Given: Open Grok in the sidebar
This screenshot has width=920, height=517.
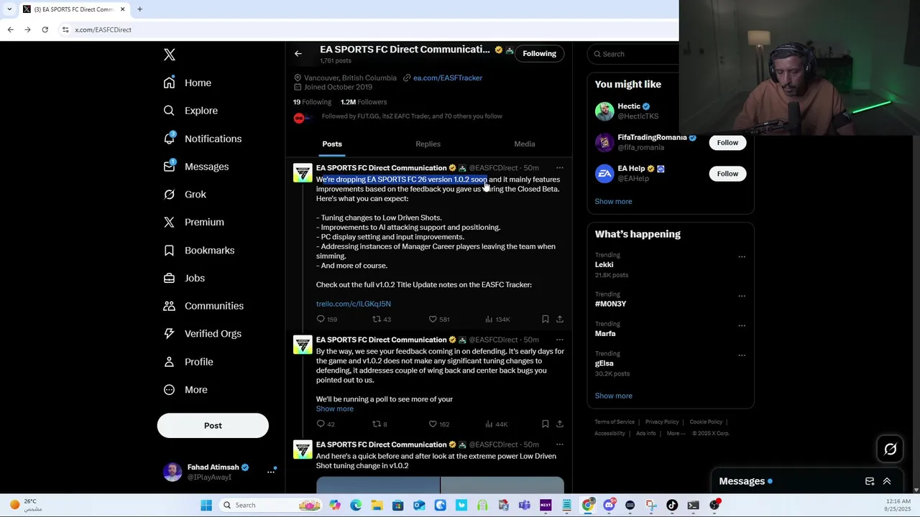Looking at the screenshot, I should (x=185, y=195).
